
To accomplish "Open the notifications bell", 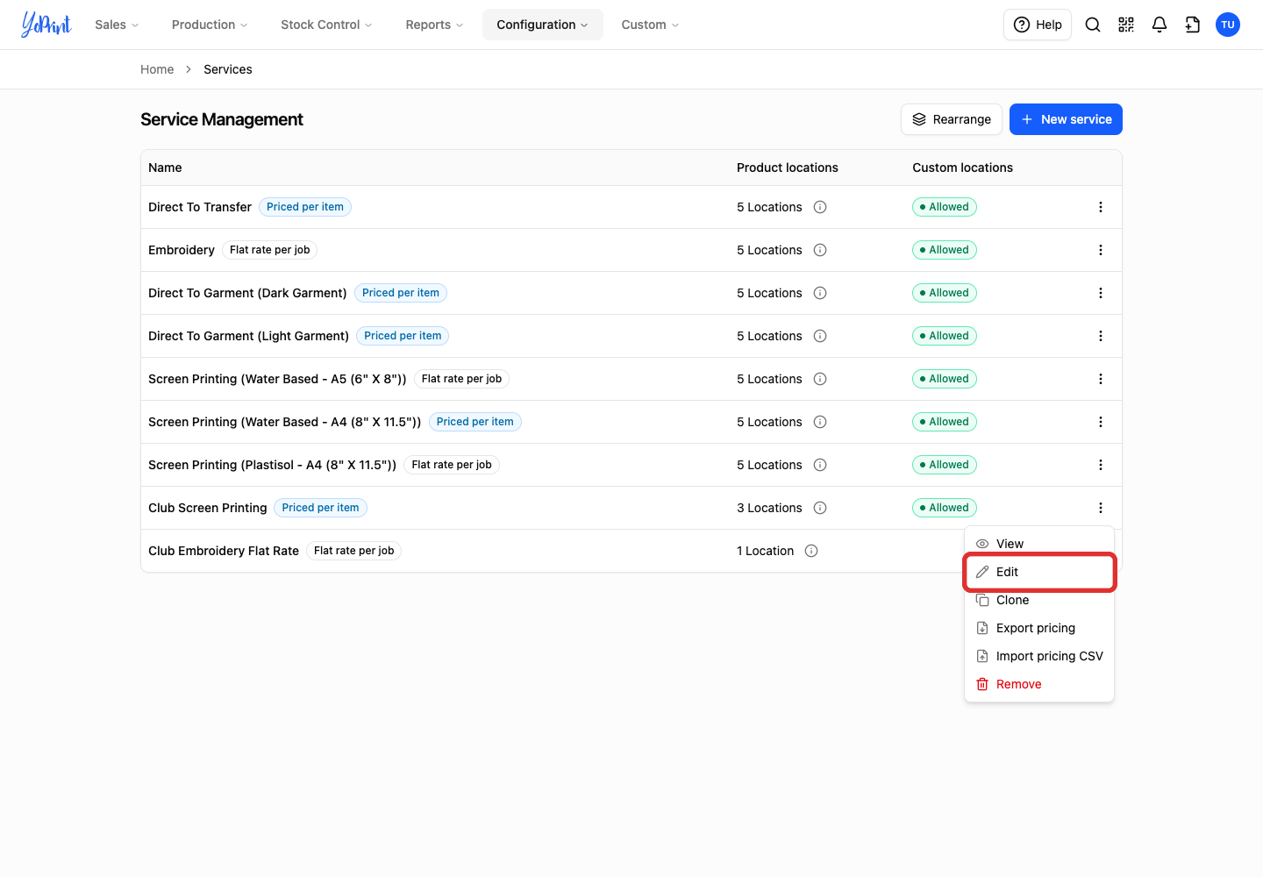I will click(1160, 25).
